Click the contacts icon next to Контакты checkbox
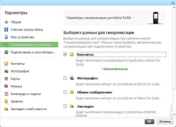The height and width of the screenshot is (127, 176). pyautogui.click(x=72, y=54)
